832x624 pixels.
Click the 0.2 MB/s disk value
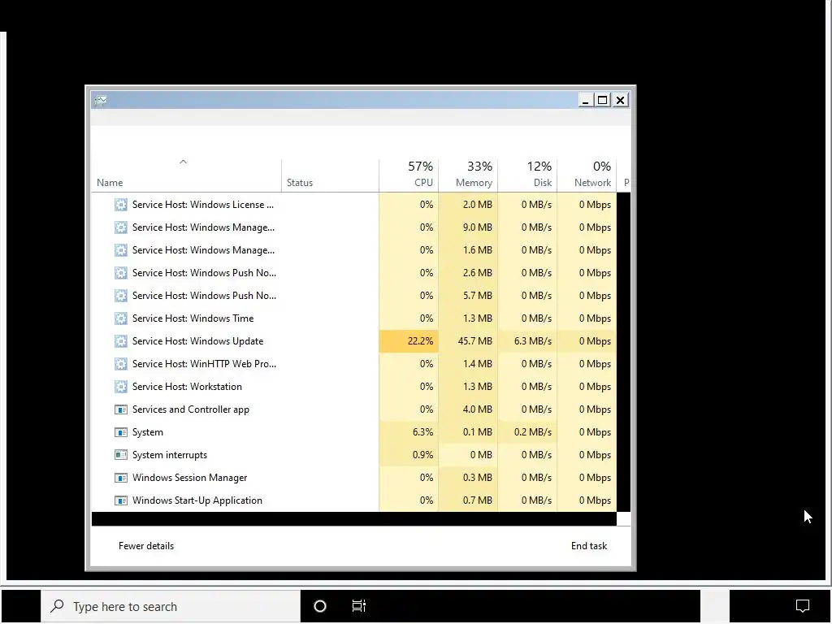click(x=533, y=432)
